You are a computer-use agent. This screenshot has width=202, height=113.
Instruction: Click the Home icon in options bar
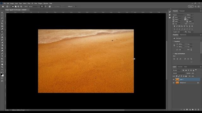(x=3, y=7)
